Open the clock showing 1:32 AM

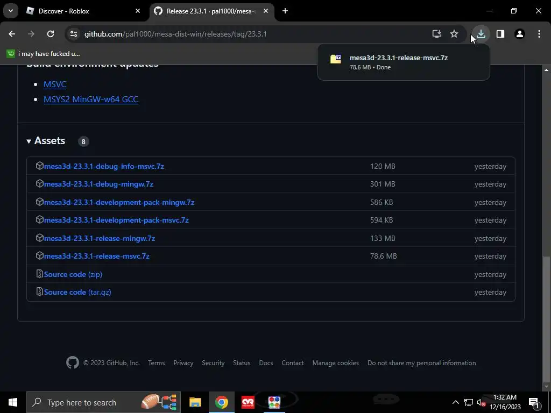click(505, 402)
